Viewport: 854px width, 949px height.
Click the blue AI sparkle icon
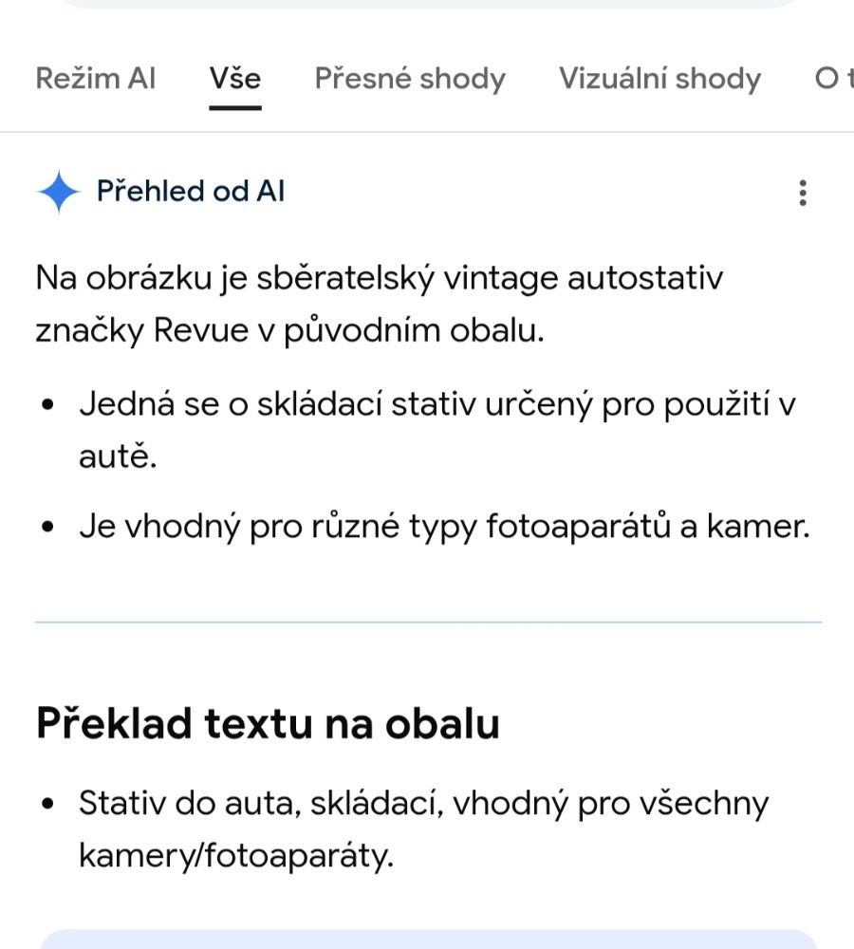[x=59, y=192]
